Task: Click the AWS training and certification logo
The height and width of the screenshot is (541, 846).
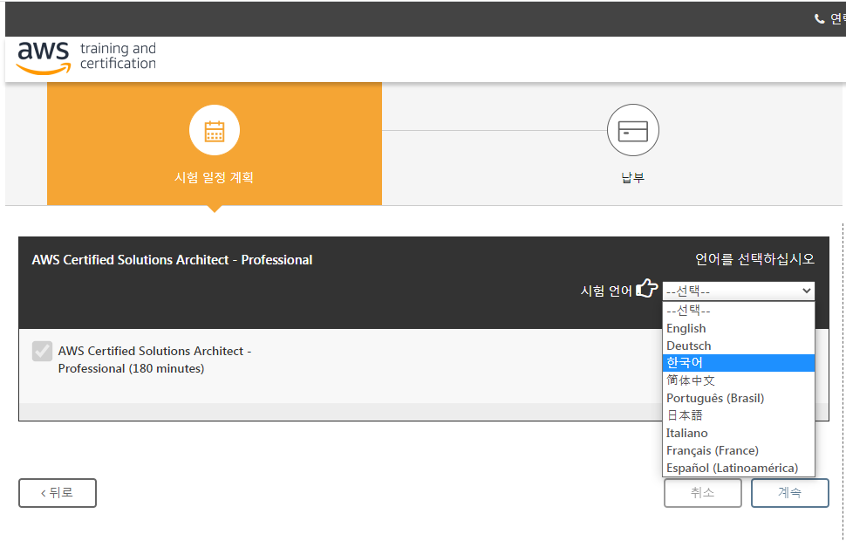Action: (x=86, y=58)
